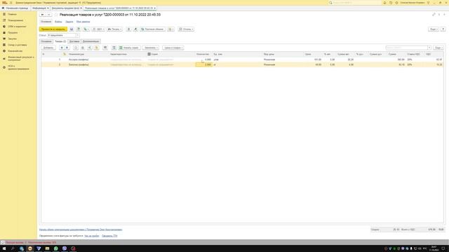Click the Добавить button above the table
449x252 pixels.
tap(48, 48)
